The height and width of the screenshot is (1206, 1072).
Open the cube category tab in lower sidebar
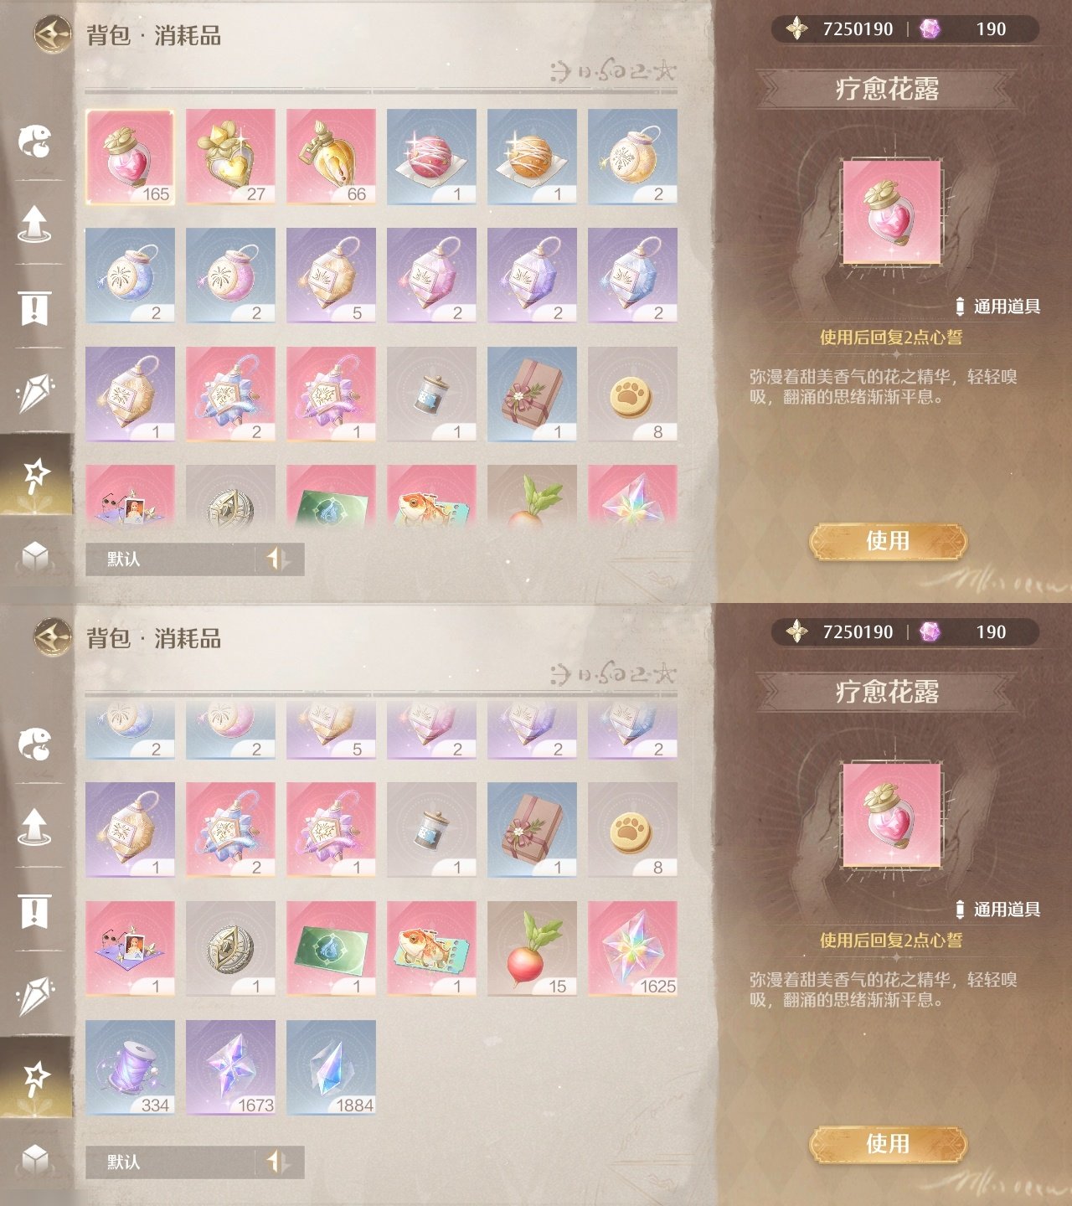pos(35,1158)
